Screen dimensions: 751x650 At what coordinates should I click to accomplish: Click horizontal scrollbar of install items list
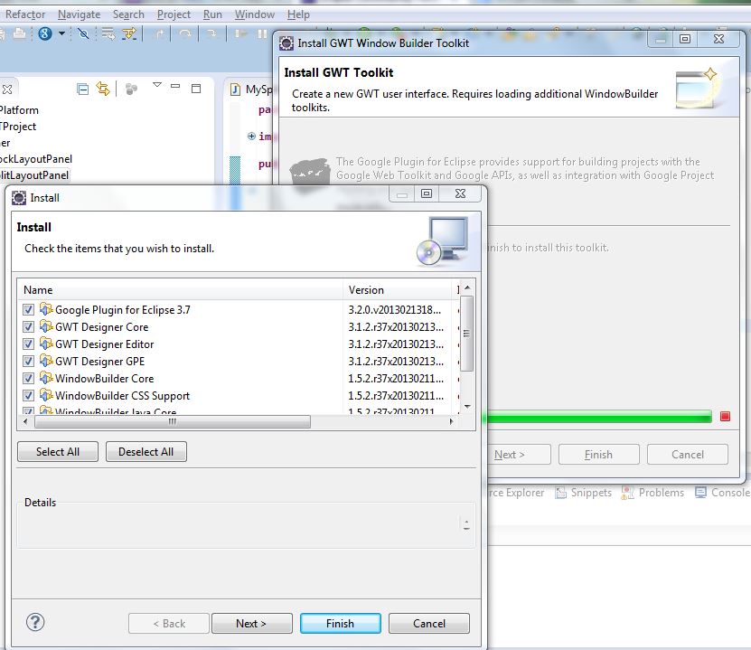(x=173, y=421)
